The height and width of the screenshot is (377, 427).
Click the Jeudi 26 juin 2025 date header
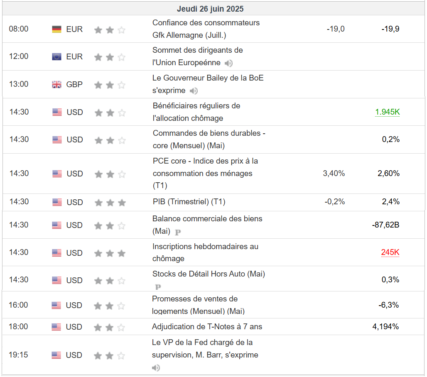coord(210,9)
